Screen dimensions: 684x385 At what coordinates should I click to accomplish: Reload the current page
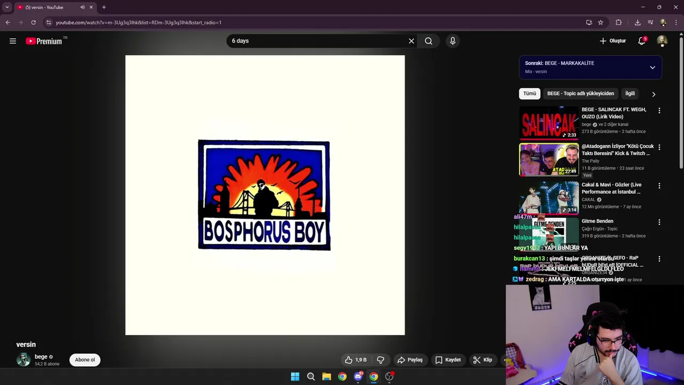[33, 22]
